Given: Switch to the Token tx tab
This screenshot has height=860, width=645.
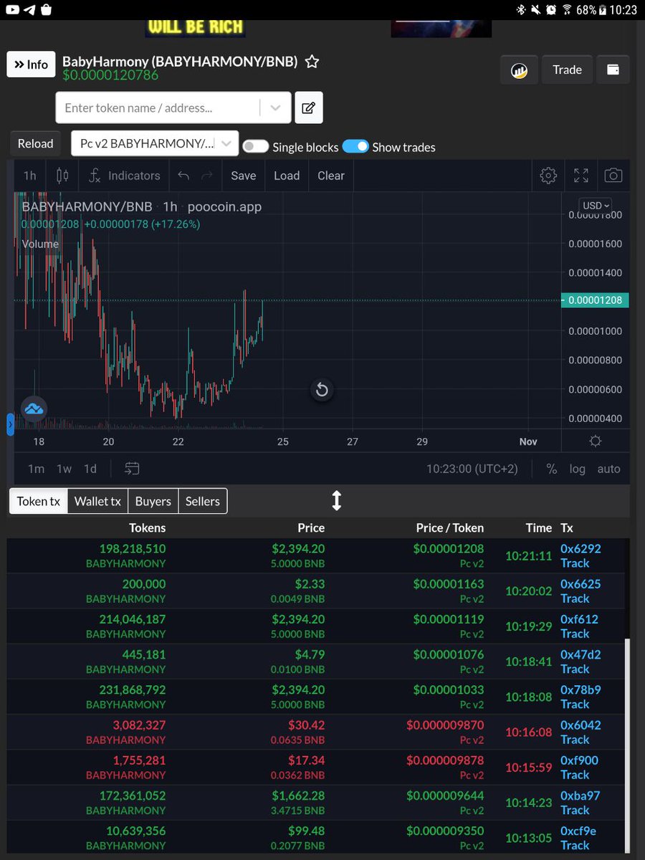Looking at the screenshot, I should [39, 501].
